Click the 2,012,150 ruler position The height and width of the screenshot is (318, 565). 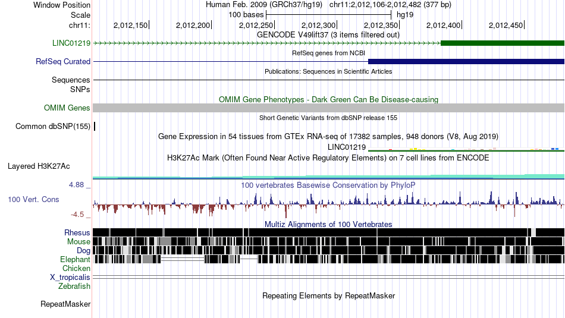point(131,25)
